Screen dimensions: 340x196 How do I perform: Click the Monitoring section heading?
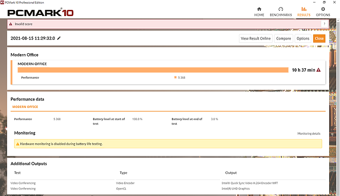pos(25,133)
